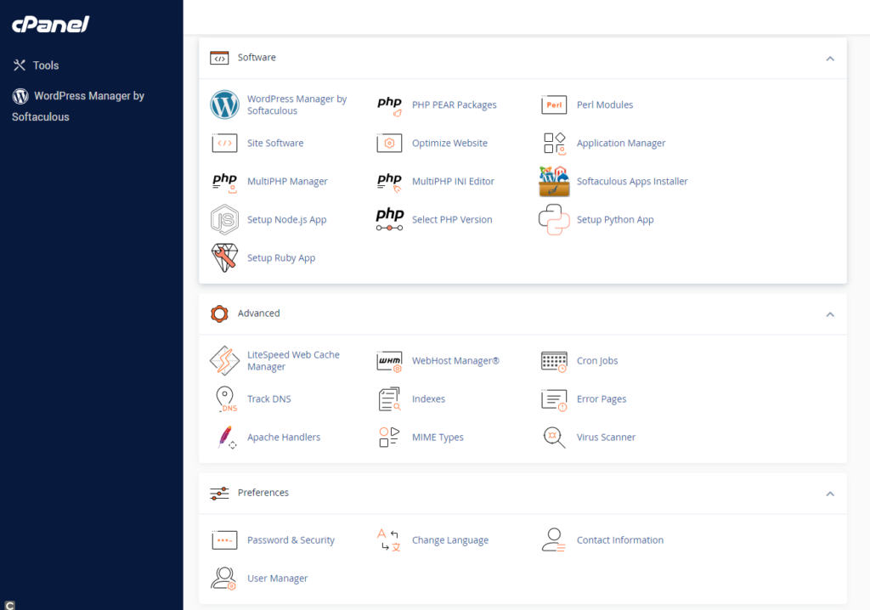The height and width of the screenshot is (610, 870).
Task: Go to Select PHP Version link
Action: click(x=452, y=220)
